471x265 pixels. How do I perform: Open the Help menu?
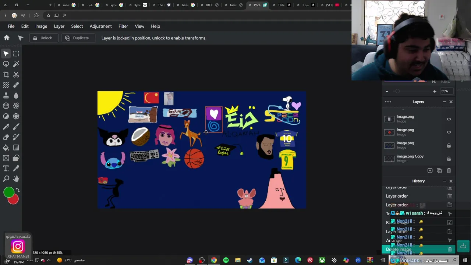155,26
